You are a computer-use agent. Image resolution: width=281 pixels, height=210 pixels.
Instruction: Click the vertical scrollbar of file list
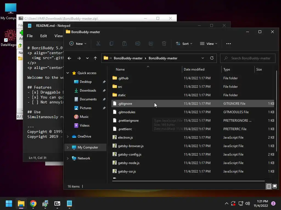click(277, 111)
